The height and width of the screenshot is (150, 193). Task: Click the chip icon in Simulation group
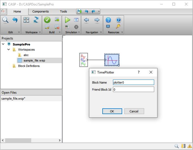tap(76, 27)
